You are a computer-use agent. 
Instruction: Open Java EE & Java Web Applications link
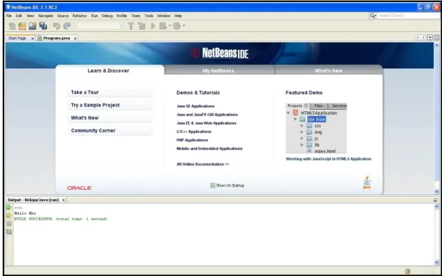[x=206, y=123]
